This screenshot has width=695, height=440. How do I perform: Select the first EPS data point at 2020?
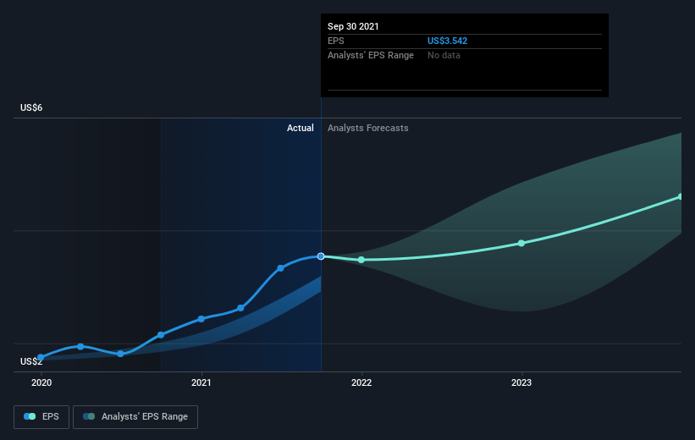[x=41, y=357]
